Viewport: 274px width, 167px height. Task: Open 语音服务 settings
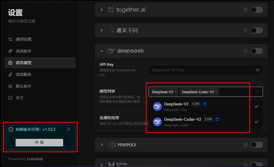40,74
